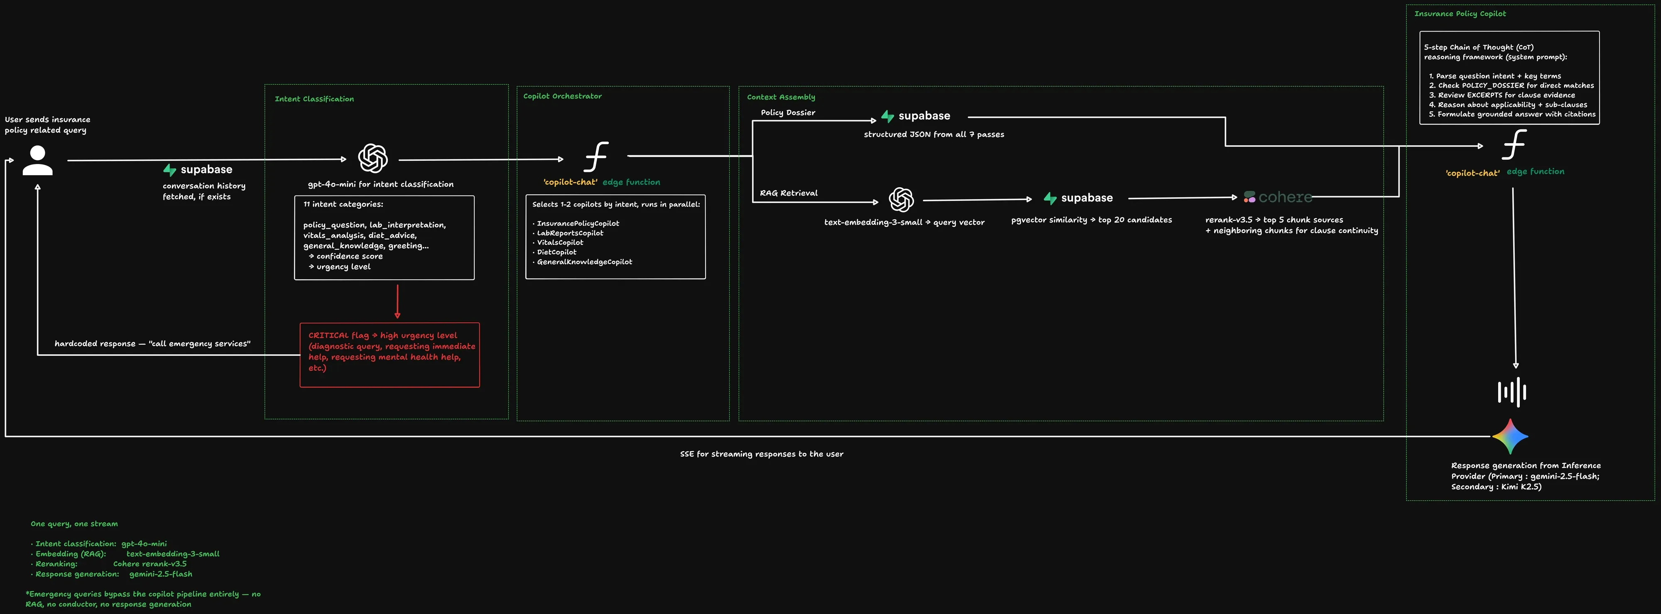This screenshot has height=614, width=1661.
Task: Click the RAG Retrieval label
Action: point(788,193)
